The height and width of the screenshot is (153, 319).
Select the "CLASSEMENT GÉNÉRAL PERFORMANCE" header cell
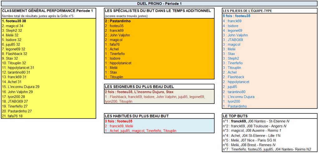[48, 11]
